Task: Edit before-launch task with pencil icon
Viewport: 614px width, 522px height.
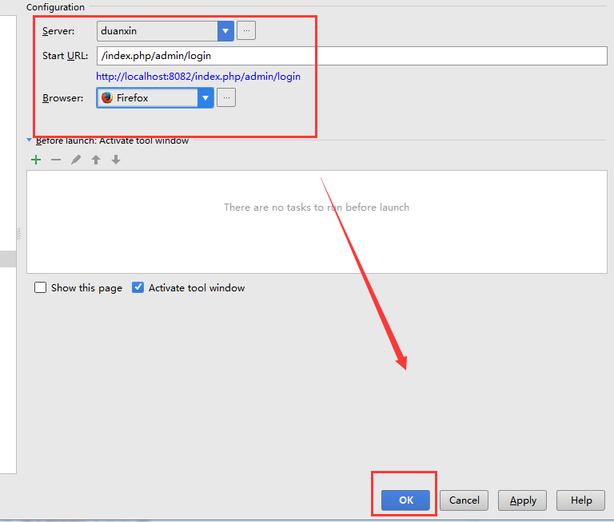Action: [x=76, y=160]
